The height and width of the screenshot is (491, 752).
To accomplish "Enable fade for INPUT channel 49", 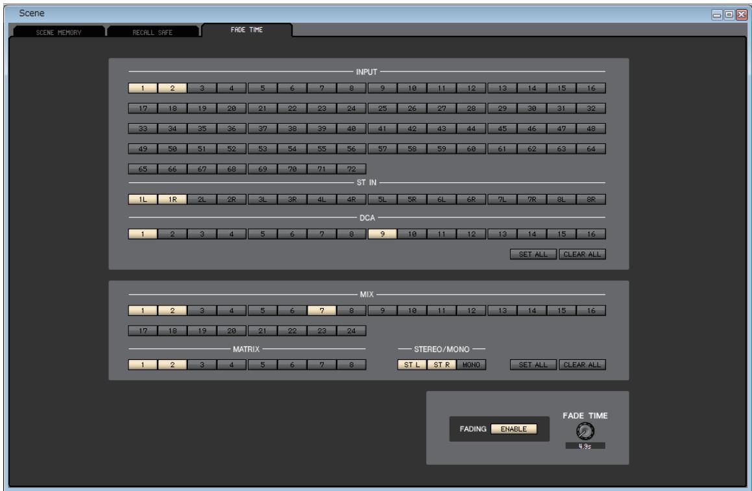I will pos(143,149).
